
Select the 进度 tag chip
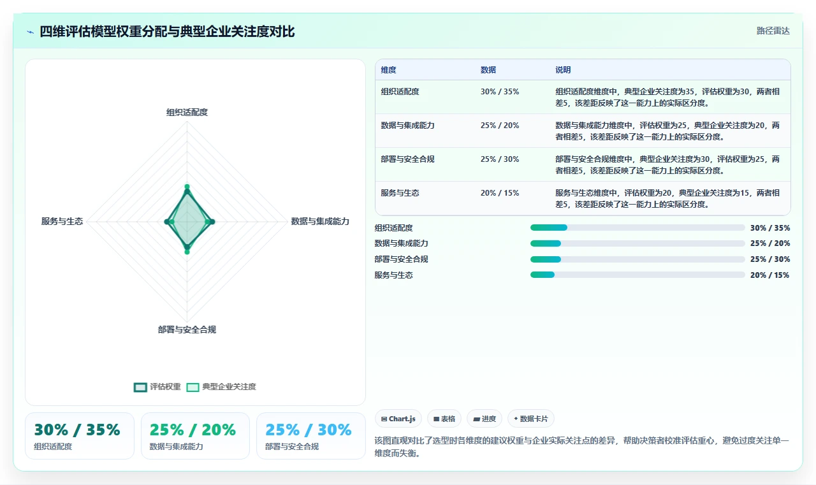pyautogui.click(x=484, y=419)
